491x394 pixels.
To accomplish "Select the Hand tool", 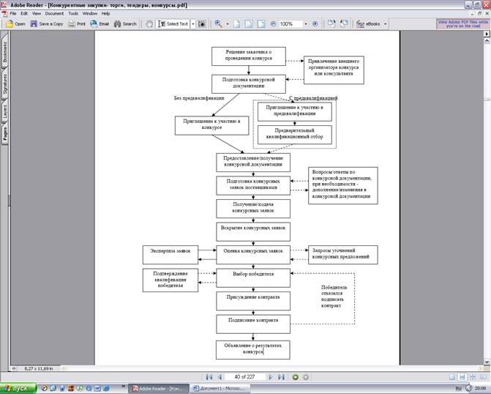I will pyautogui.click(x=149, y=23).
